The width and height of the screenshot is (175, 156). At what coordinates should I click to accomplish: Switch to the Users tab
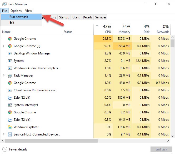click(x=76, y=17)
